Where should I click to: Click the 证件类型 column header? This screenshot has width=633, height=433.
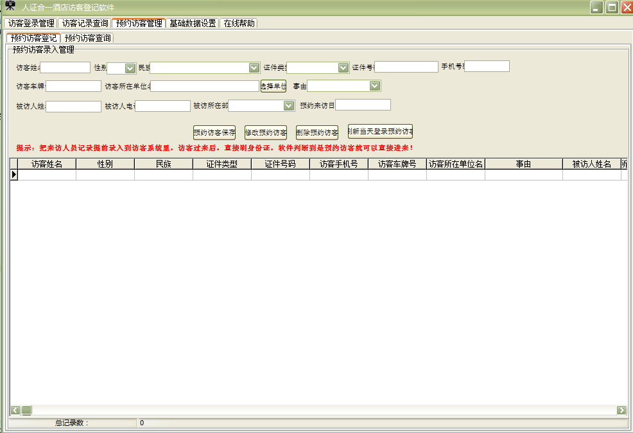pos(222,164)
